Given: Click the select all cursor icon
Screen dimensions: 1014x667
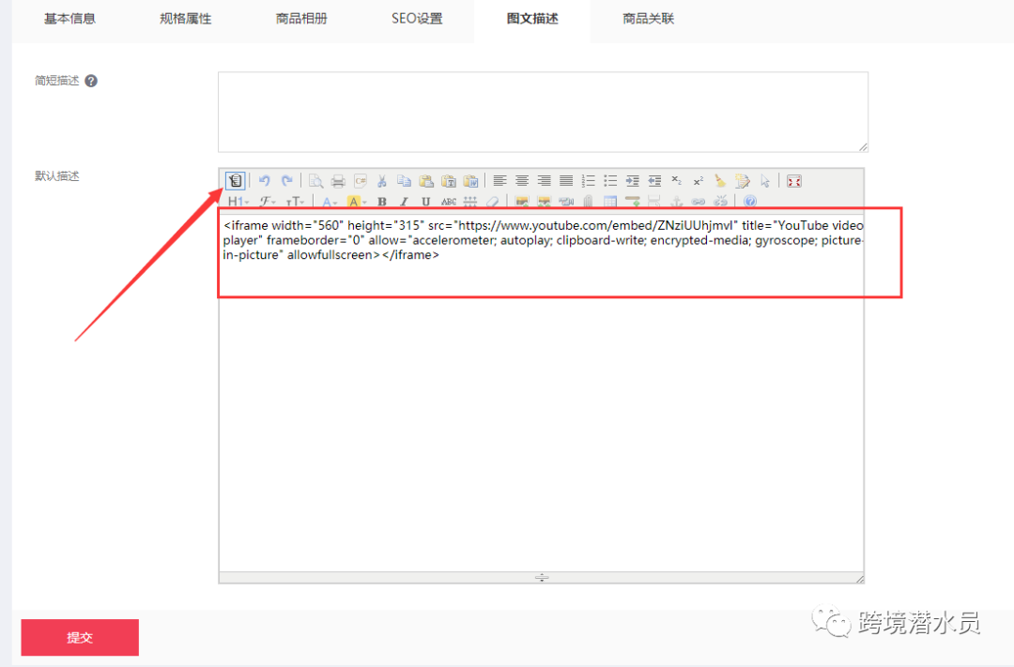Looking at the screenshot, I should coord(766,181).
